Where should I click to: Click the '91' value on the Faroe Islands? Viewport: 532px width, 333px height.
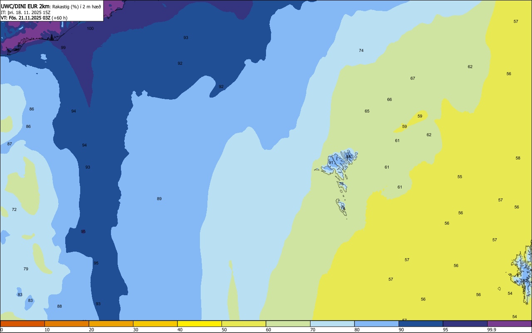coord(331,162)
